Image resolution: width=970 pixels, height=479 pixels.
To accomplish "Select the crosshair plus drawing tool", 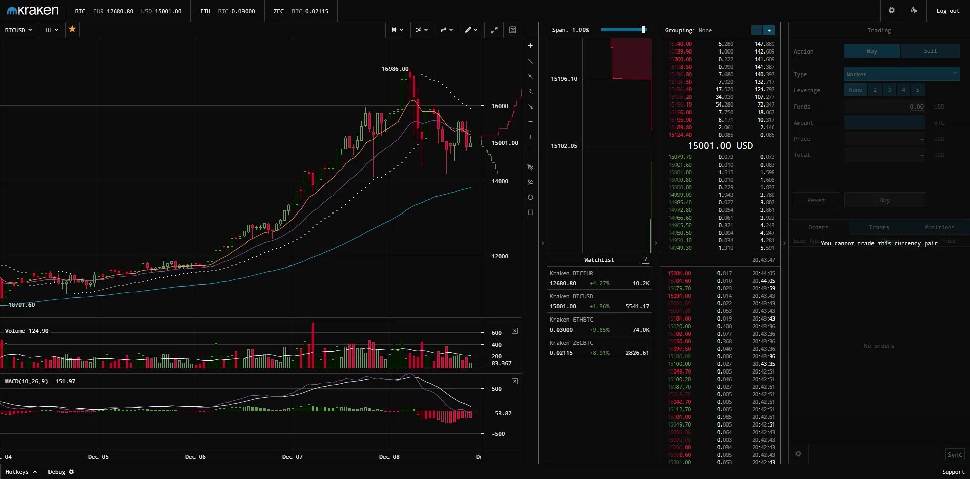I will [530, 46].
